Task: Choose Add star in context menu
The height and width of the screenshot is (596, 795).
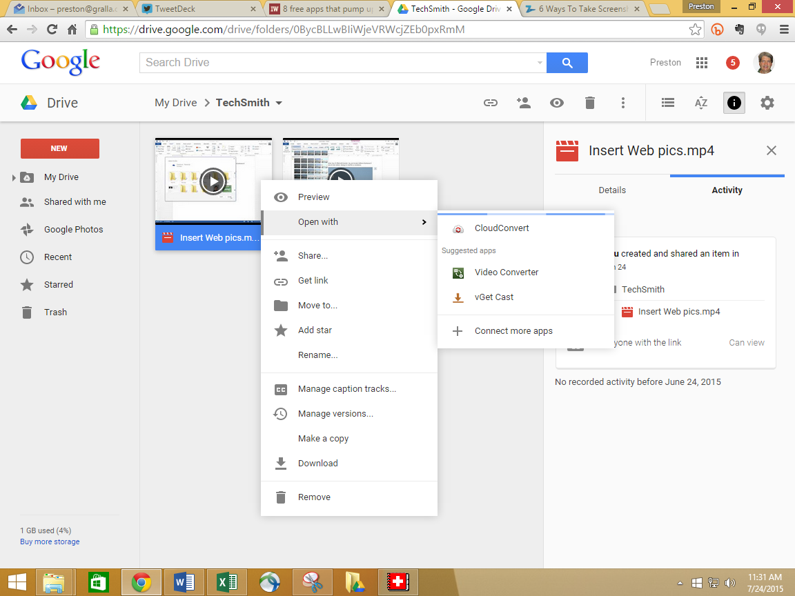Action: (x=349, y=330)
